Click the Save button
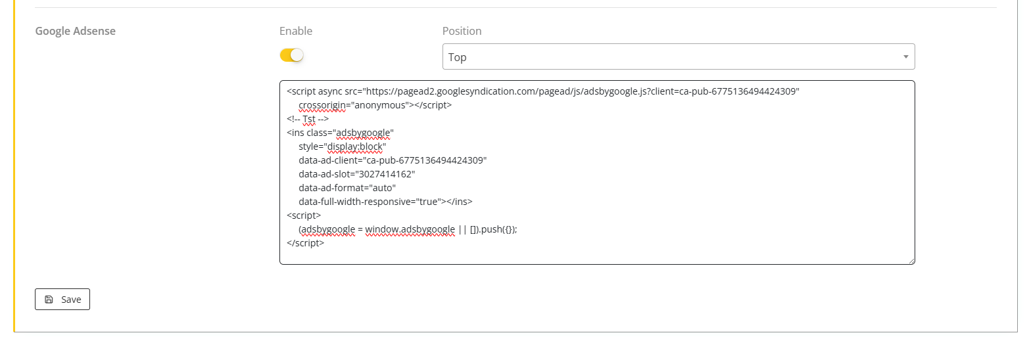Image resolution: width=1029 pixels, height=337 pixels. [62, 300]
